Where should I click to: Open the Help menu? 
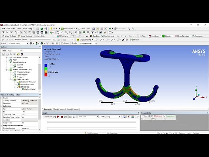tap(30, 29)
